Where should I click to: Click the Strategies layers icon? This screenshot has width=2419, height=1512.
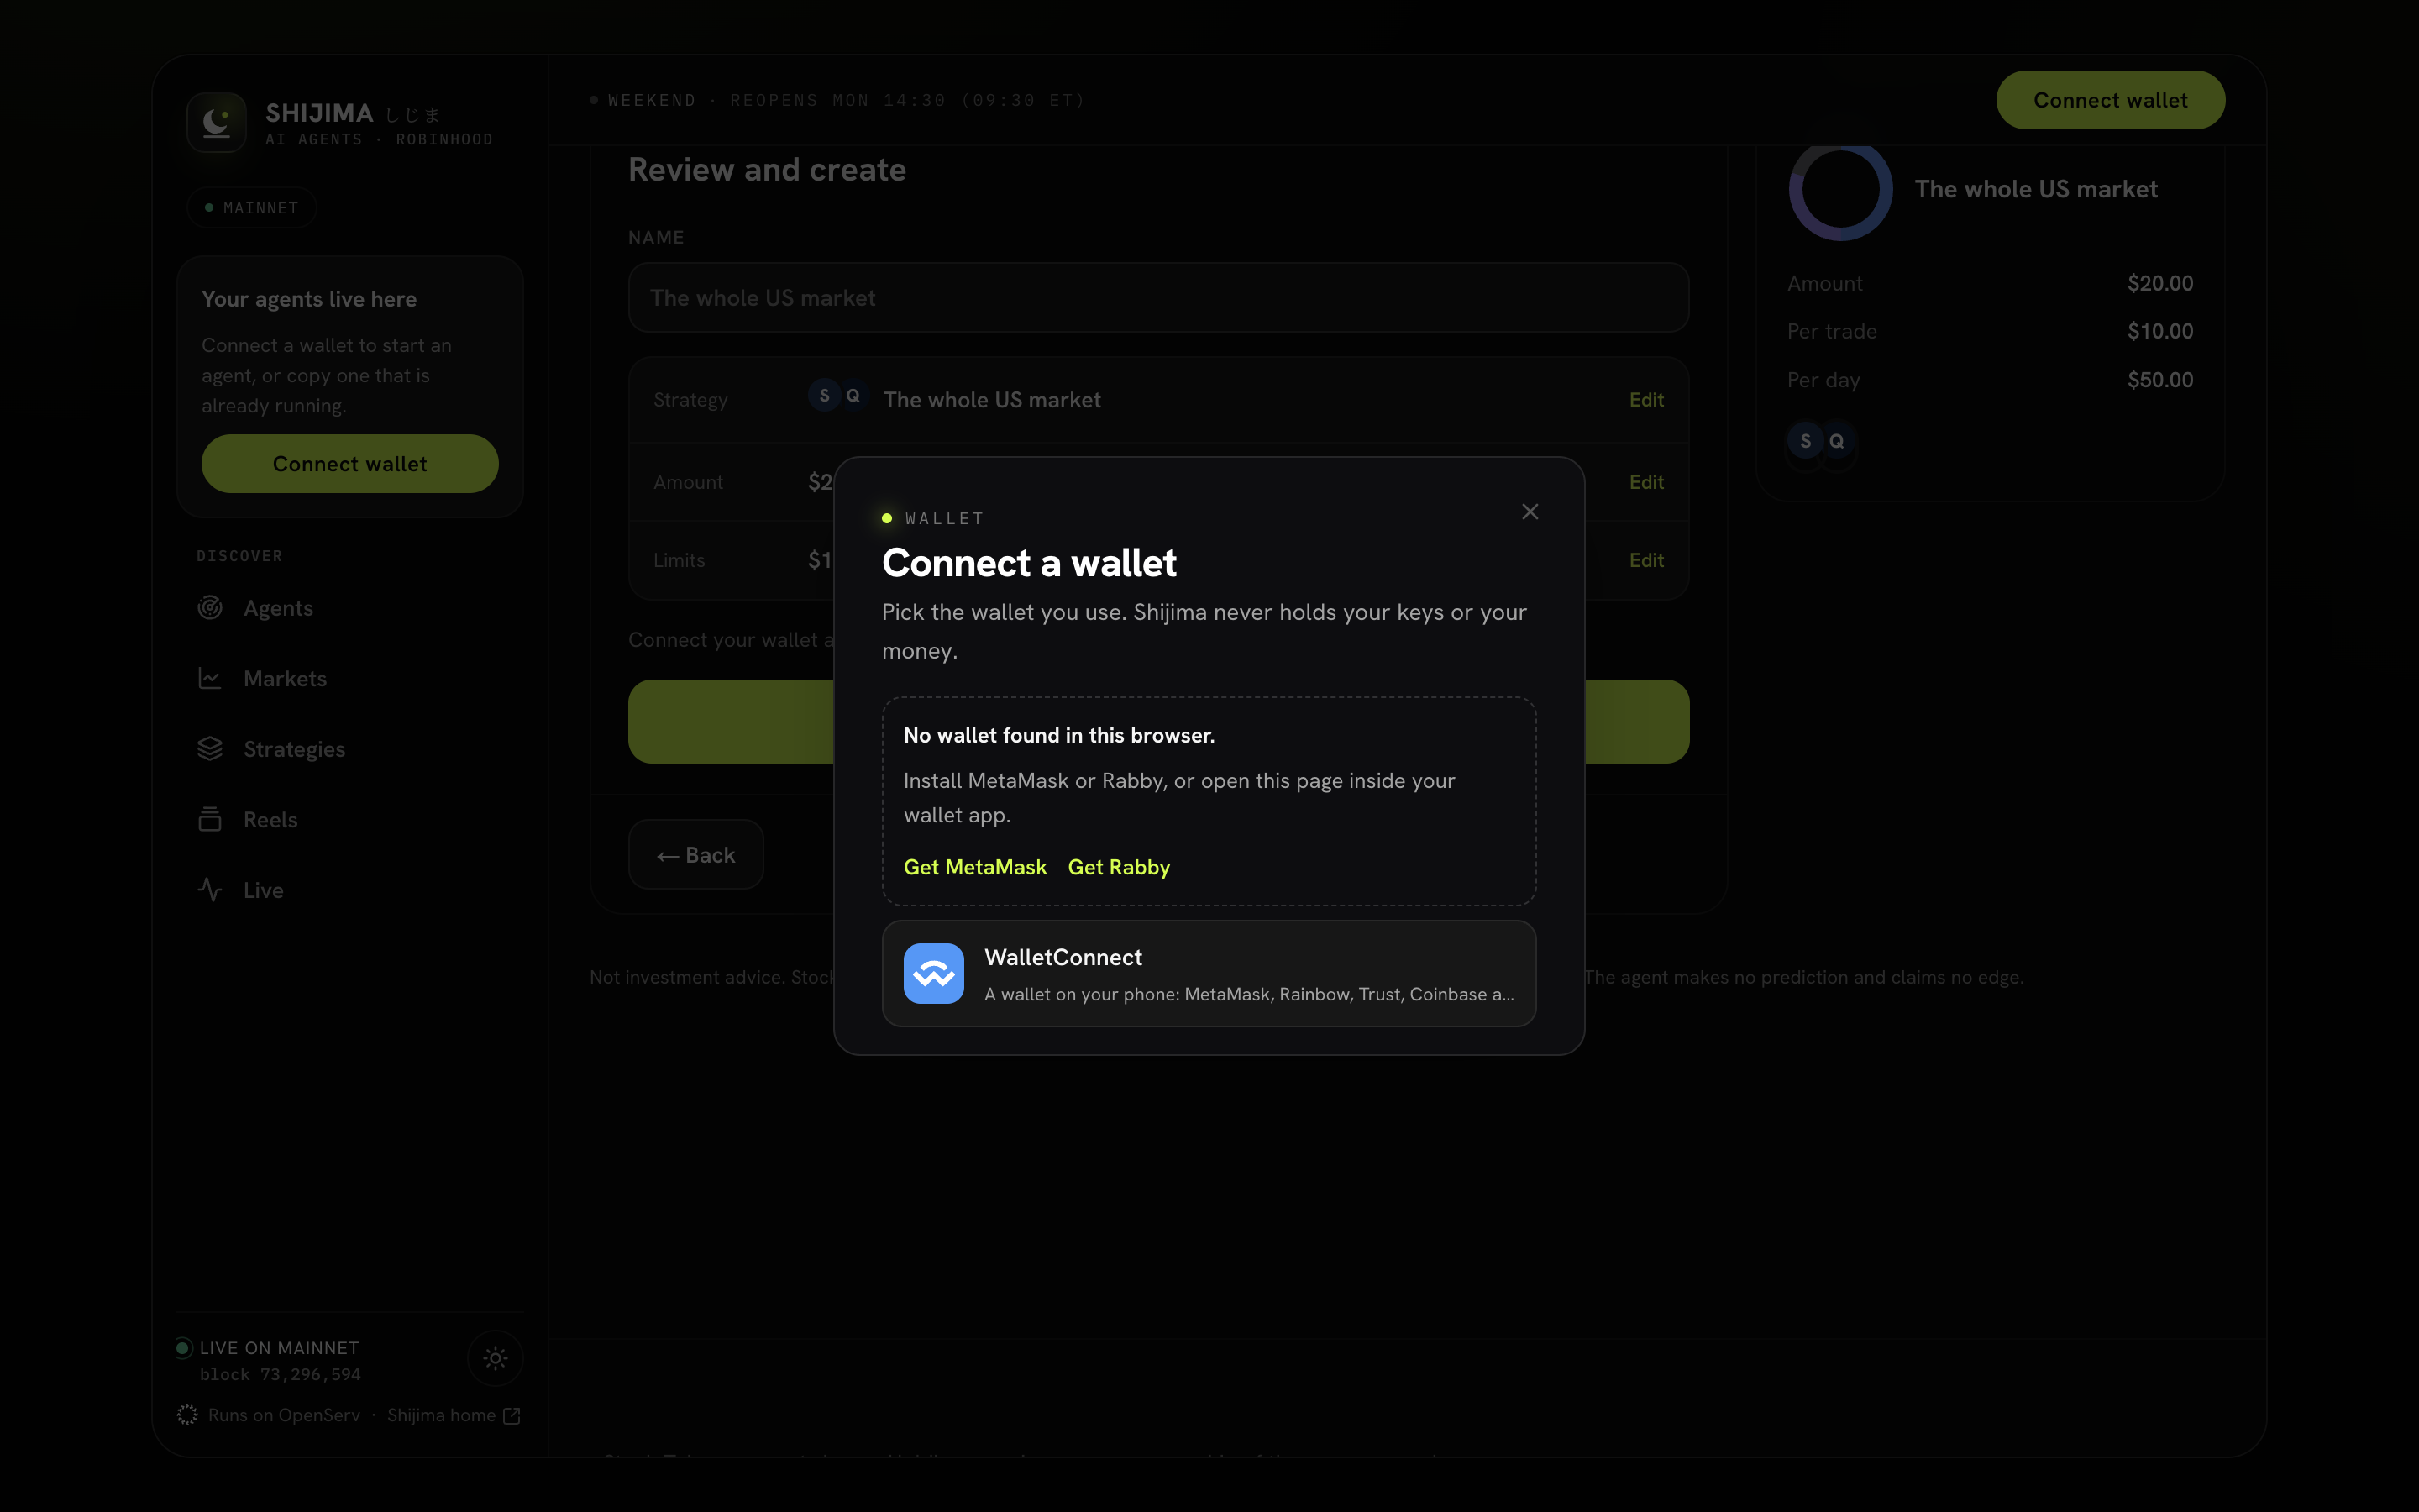(210, 749)
